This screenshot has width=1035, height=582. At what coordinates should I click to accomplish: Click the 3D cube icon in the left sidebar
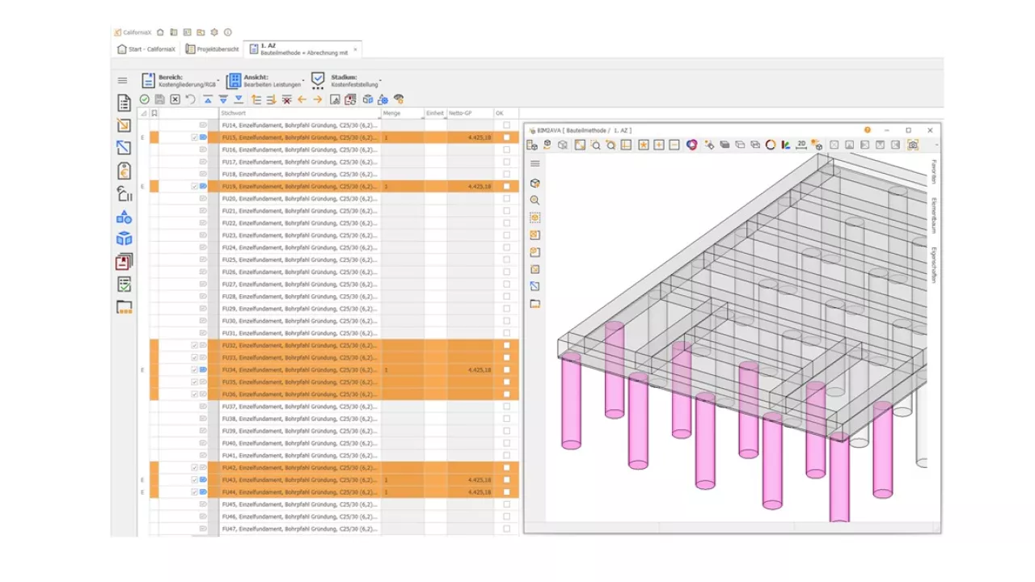tap(124, 238)
